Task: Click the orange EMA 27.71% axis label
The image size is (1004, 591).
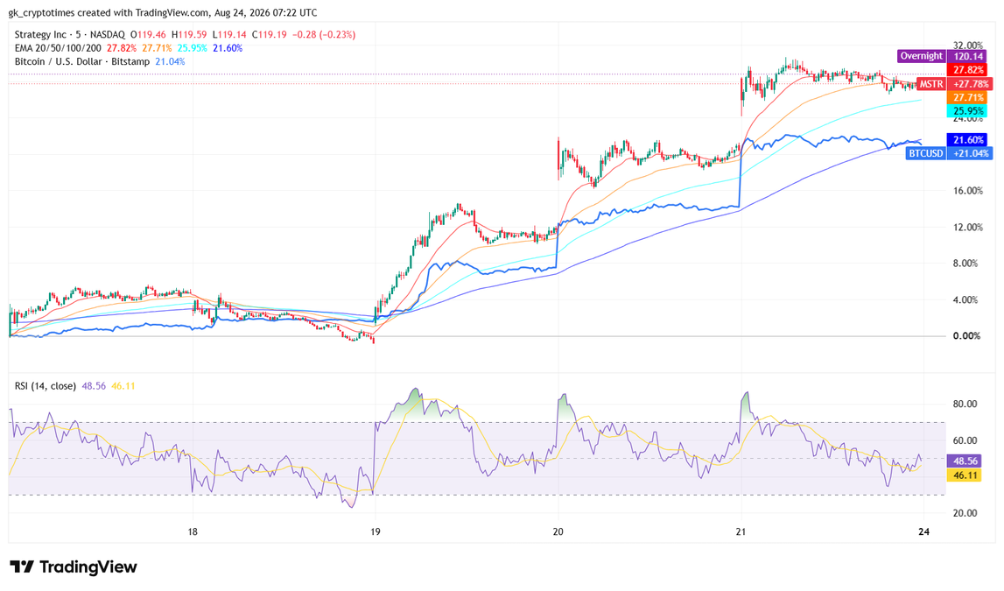Action: 969,97
